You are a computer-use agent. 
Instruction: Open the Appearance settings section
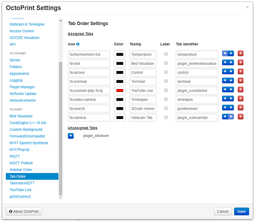(19, 74)
